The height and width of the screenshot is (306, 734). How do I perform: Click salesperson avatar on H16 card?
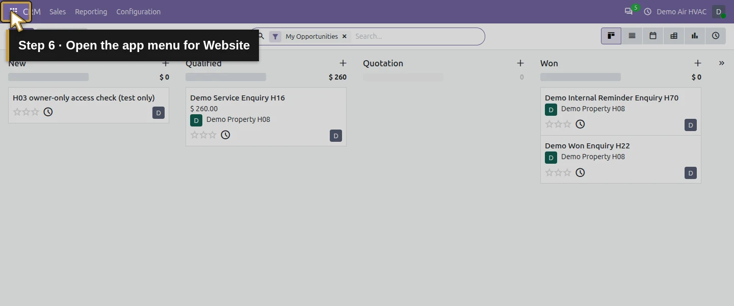click(336, 136)
